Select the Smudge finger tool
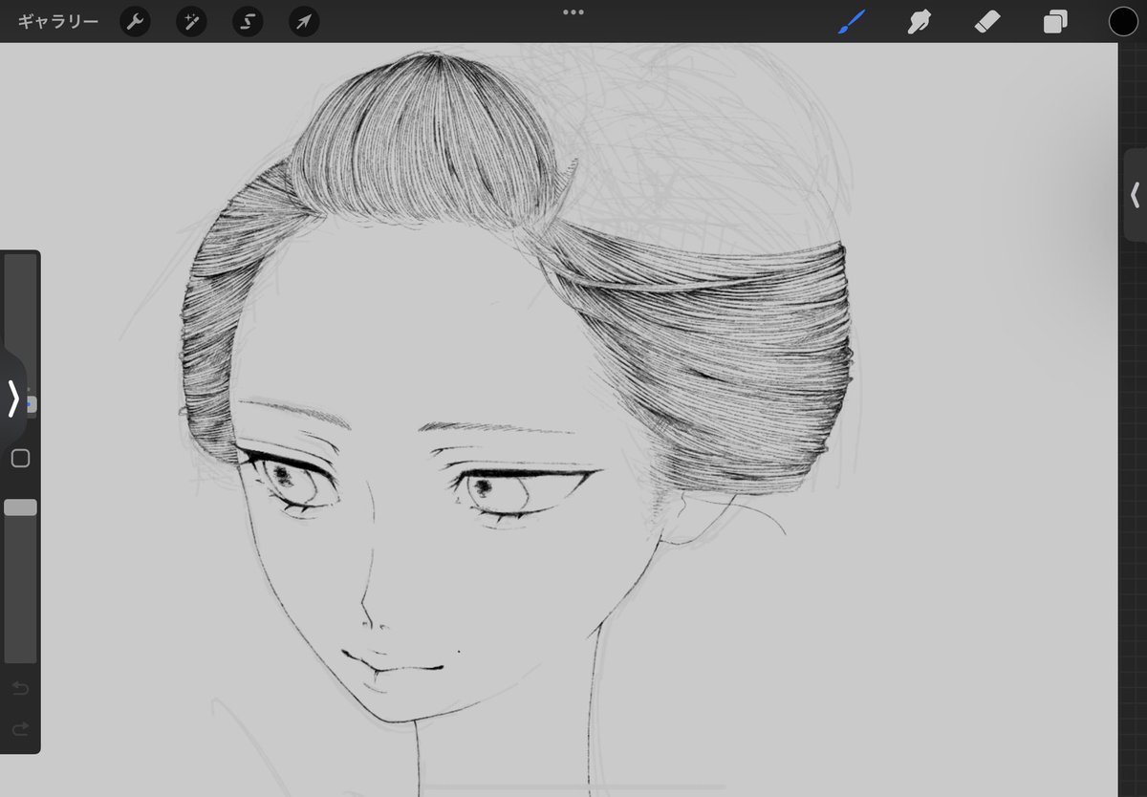 click(919, 21)
